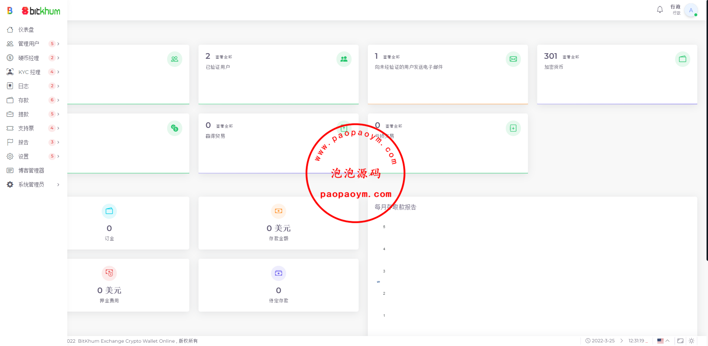
Task: Click the deposit amount orange icon
Action: 278,211
